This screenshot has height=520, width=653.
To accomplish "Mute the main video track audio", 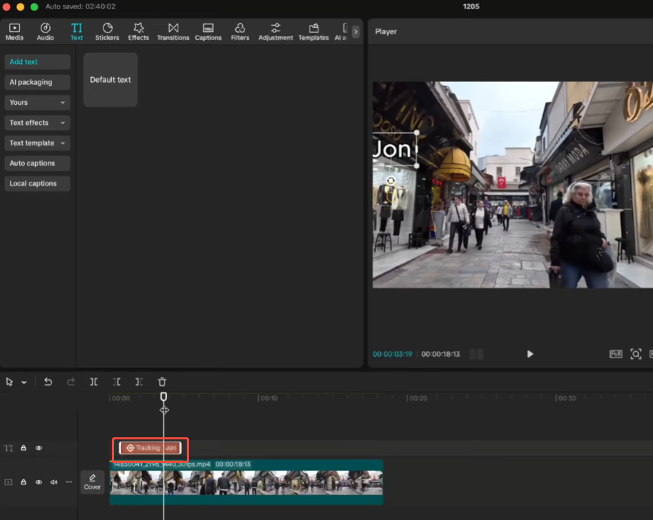I will [x=53, y=482].
